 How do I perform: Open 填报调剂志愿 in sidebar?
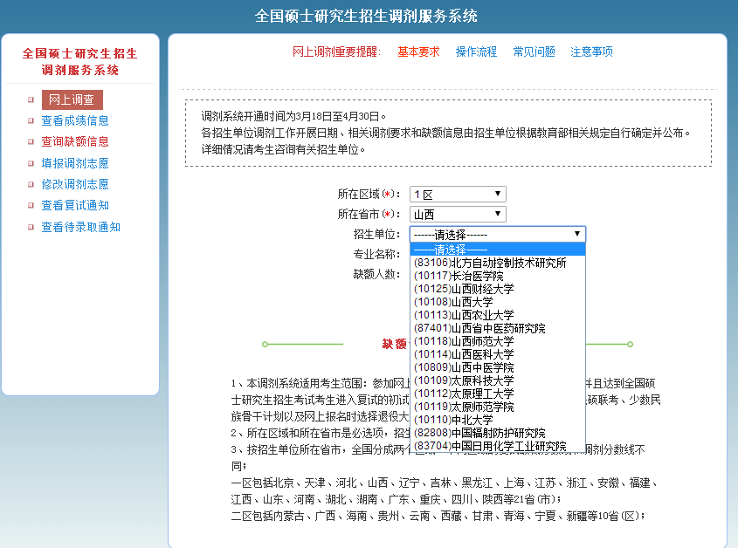pyautogui.click(x=75, y=163)
